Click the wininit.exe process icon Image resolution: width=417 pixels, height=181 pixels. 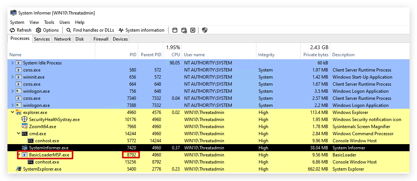click(19, 77)
